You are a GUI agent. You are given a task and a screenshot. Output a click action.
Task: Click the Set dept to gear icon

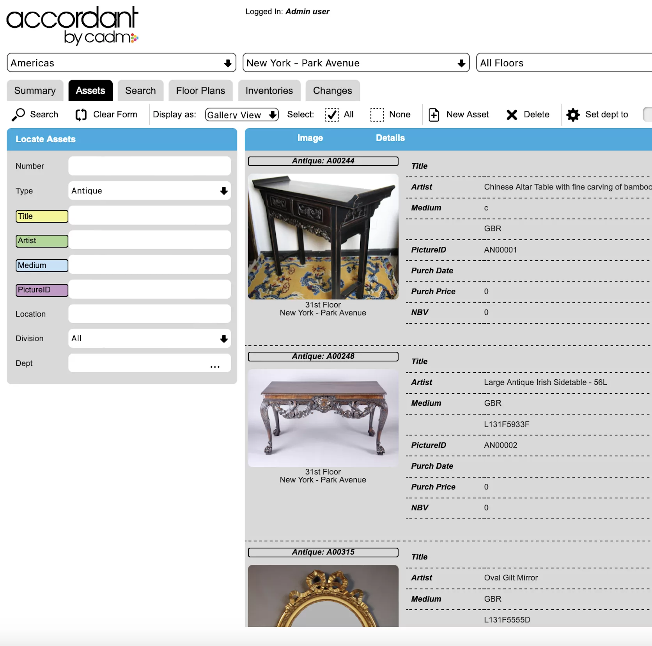(573, 115)
